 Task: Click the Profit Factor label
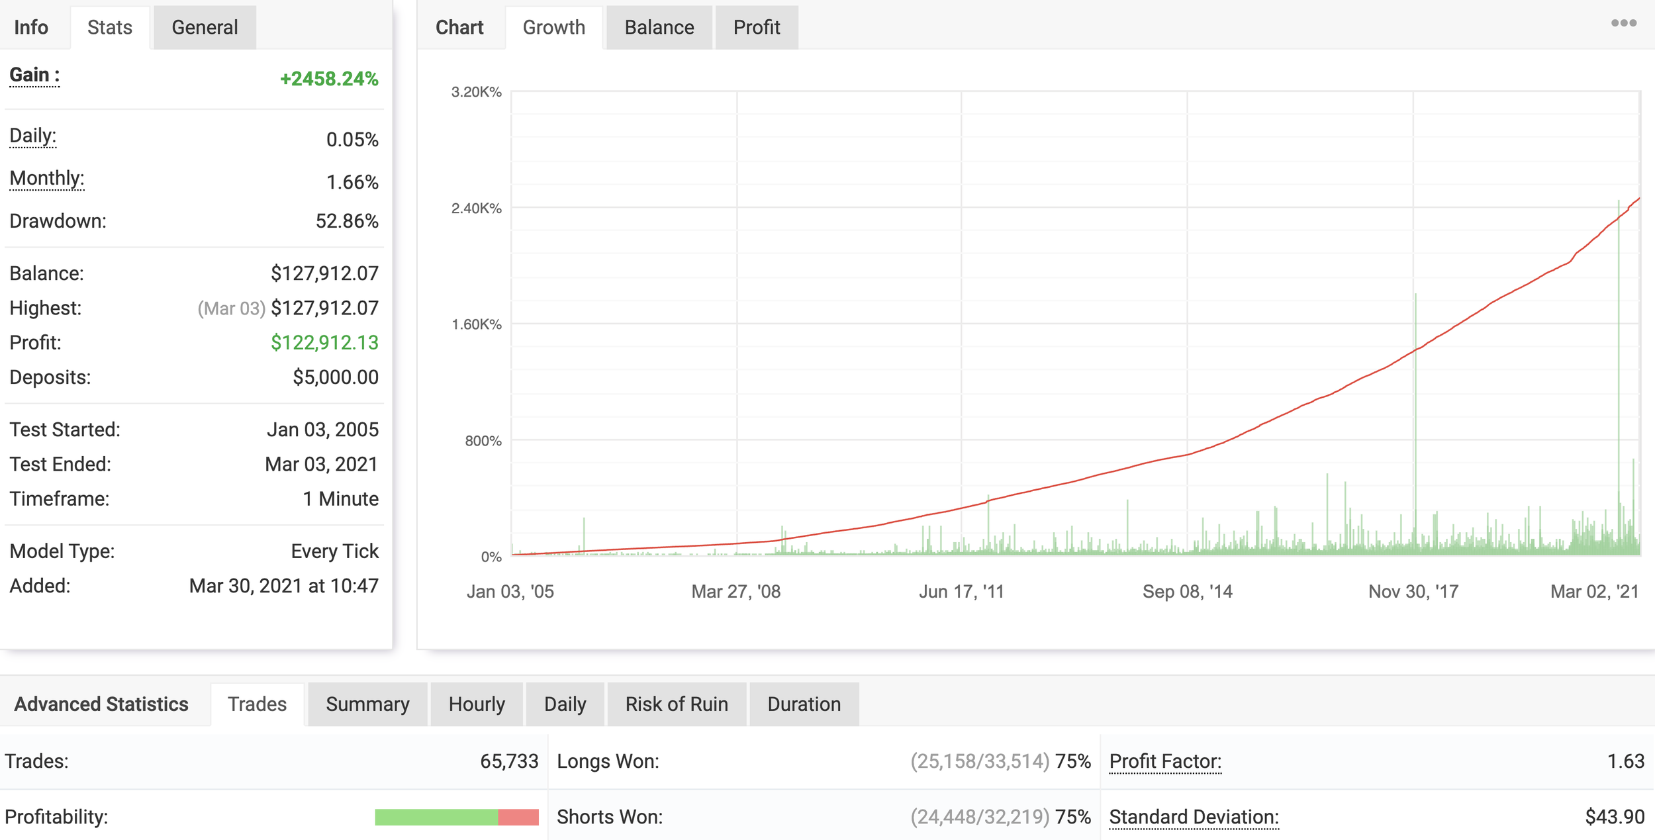(1164, 761)
